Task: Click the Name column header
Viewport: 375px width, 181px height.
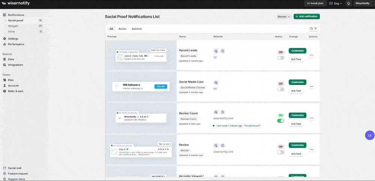Action: (182, 37)
